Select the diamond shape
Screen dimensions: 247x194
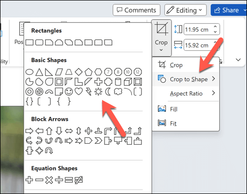pyautogui.click(x=78, y=72)
